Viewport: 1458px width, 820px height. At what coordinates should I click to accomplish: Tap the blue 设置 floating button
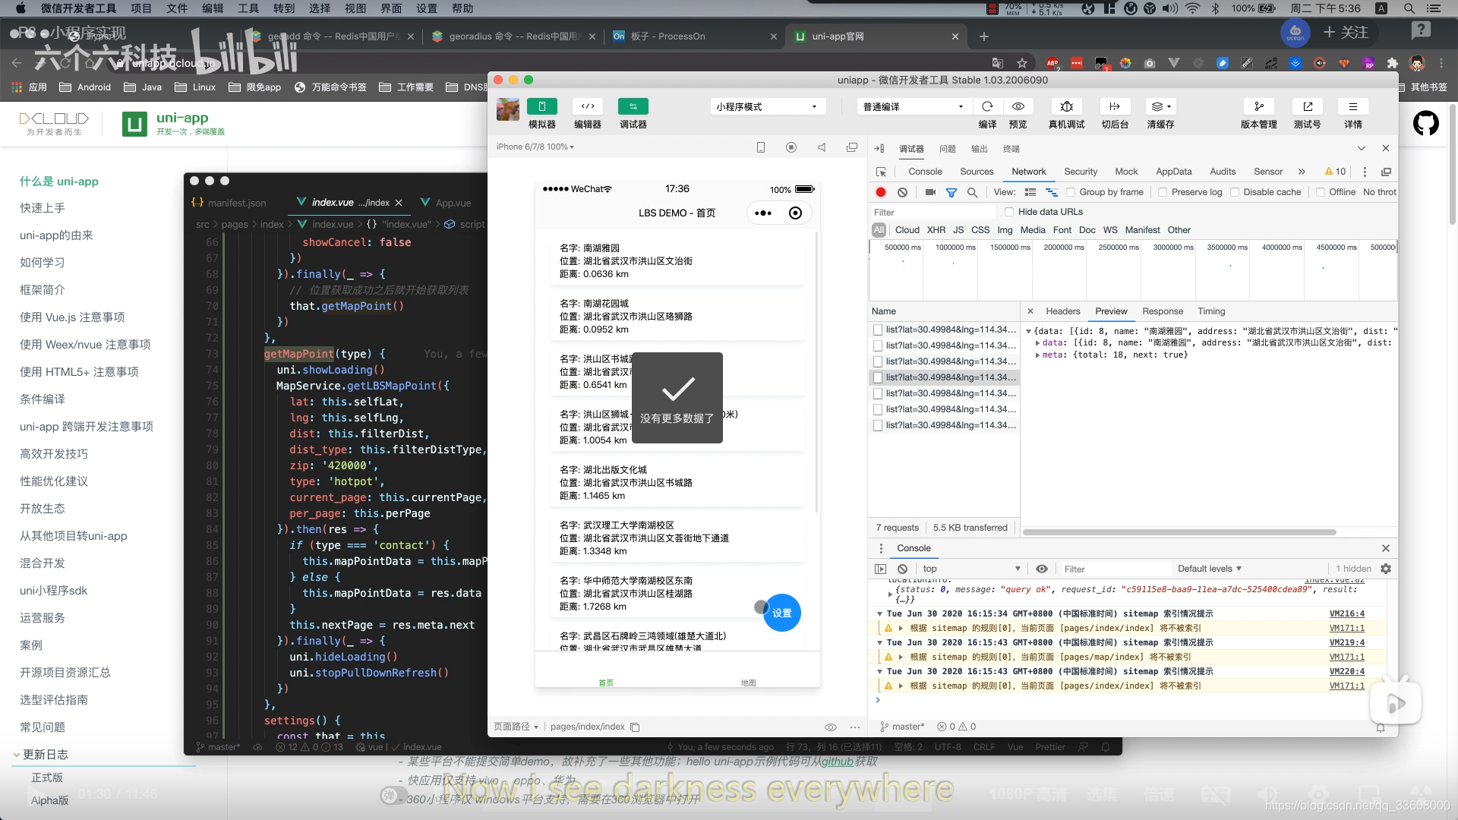pos(781,613)
